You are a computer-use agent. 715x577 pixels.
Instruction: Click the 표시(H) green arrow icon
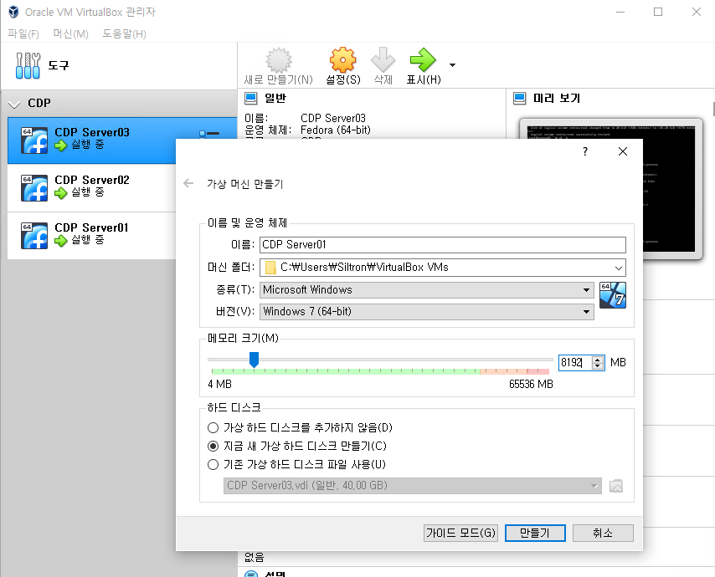click(423, 60)
